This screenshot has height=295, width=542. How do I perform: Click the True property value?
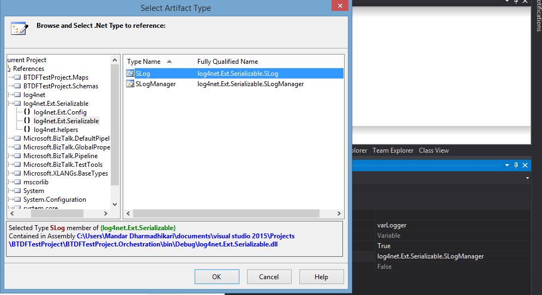tap(384, 246)
